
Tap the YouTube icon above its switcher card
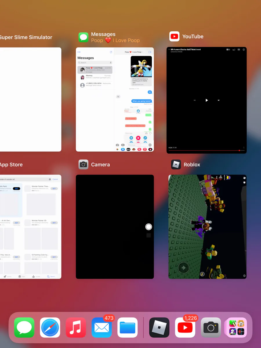pos(174,37)
